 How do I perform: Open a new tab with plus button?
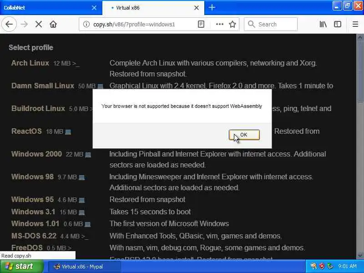click(x=212, y=7)
